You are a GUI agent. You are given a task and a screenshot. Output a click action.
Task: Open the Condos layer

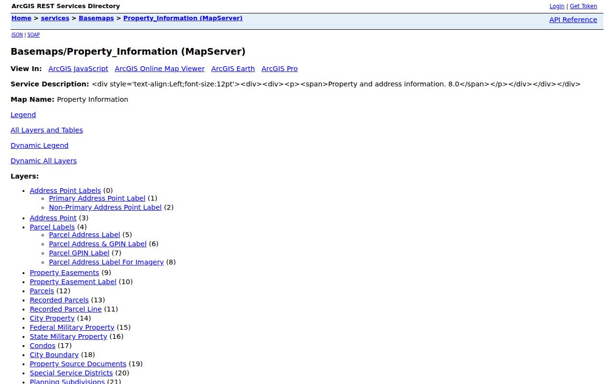tap(43, 346)
